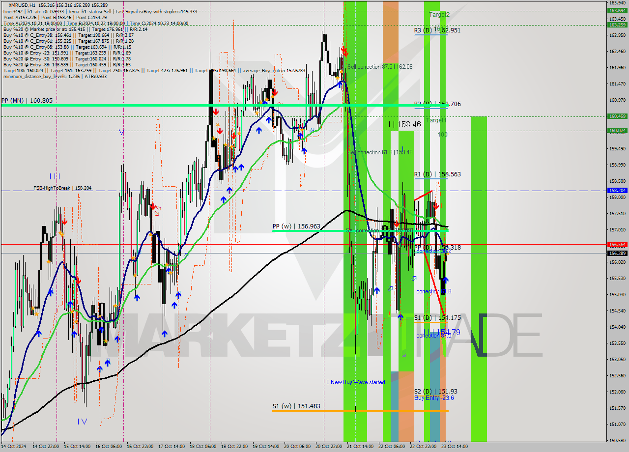
Task: Select the Target2 label
Action: pos(439,15)
